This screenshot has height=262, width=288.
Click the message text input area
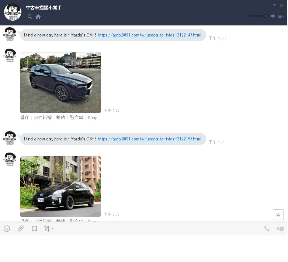tap(144, 248)
